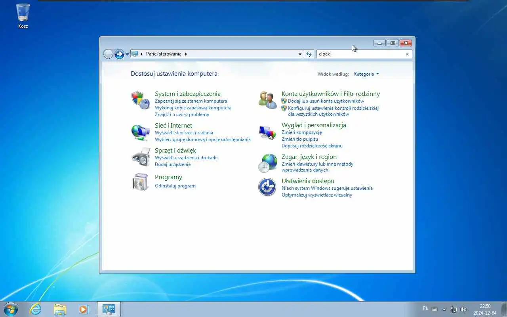Expand the address bar history dropdown
The image size is (507, 317).
(300, 54)
